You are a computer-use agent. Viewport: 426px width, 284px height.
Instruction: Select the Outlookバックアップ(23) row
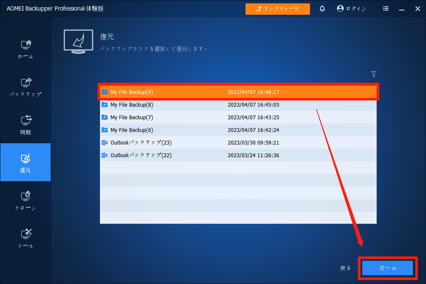(x=238, y=142)
